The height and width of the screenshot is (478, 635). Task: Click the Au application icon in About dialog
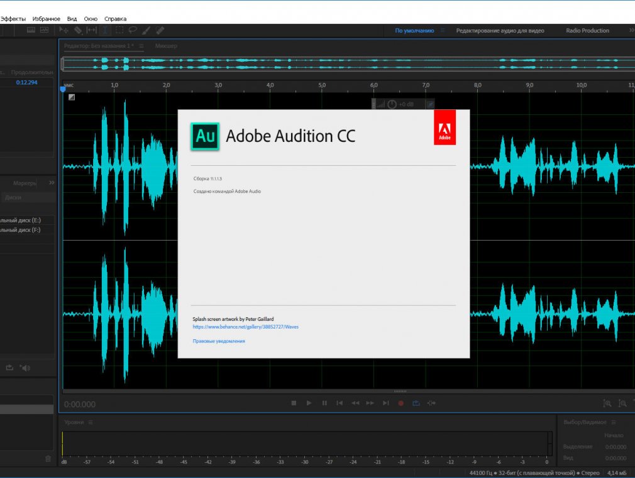click(205, 136)
